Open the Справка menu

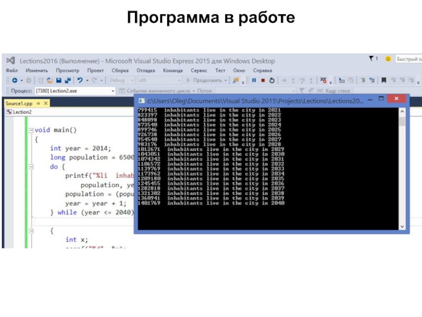click(262, 71)
